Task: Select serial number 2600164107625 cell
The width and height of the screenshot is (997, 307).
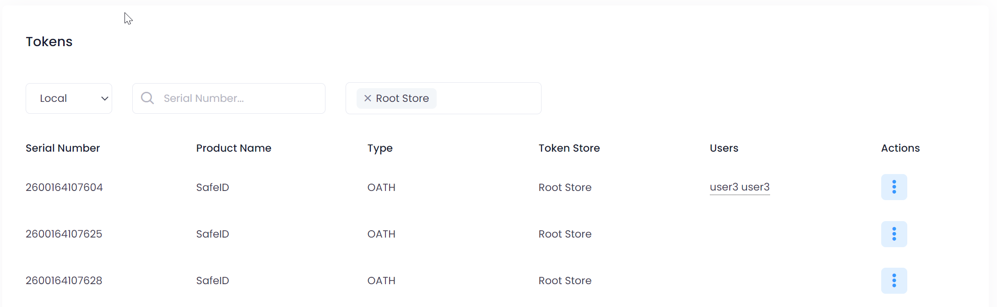Action: [64, 234]
